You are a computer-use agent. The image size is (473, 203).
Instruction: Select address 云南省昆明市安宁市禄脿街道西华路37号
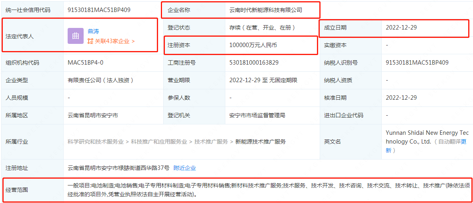119,168
